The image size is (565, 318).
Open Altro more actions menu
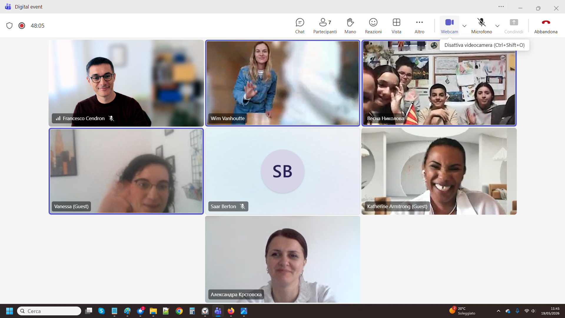coord(419,26)
